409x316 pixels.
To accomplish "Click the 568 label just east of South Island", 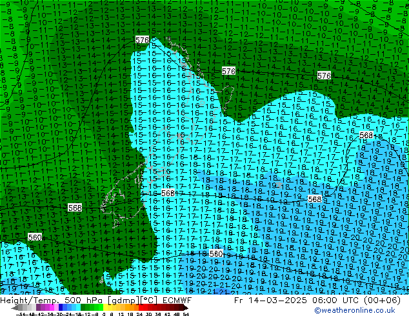I will coord(168,193).
